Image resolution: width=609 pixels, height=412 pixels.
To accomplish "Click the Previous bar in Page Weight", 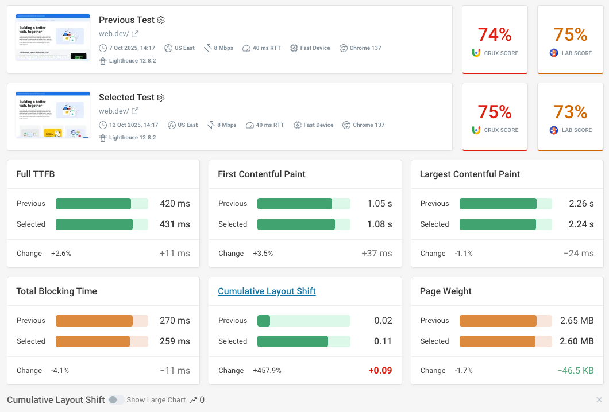I will tap(498, 321).
